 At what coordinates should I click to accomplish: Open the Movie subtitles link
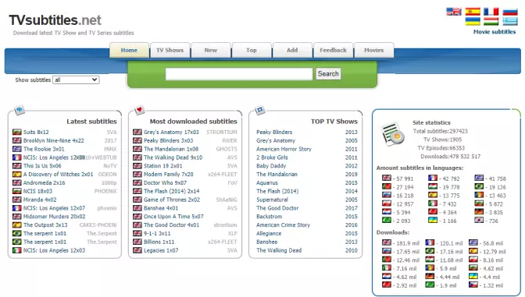click(495, 32)
